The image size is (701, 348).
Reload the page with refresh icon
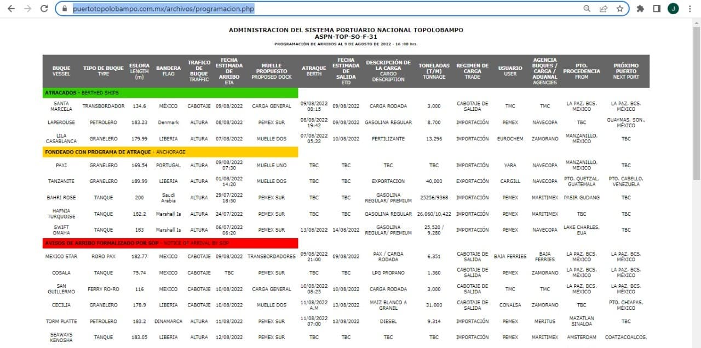point(44,9)
